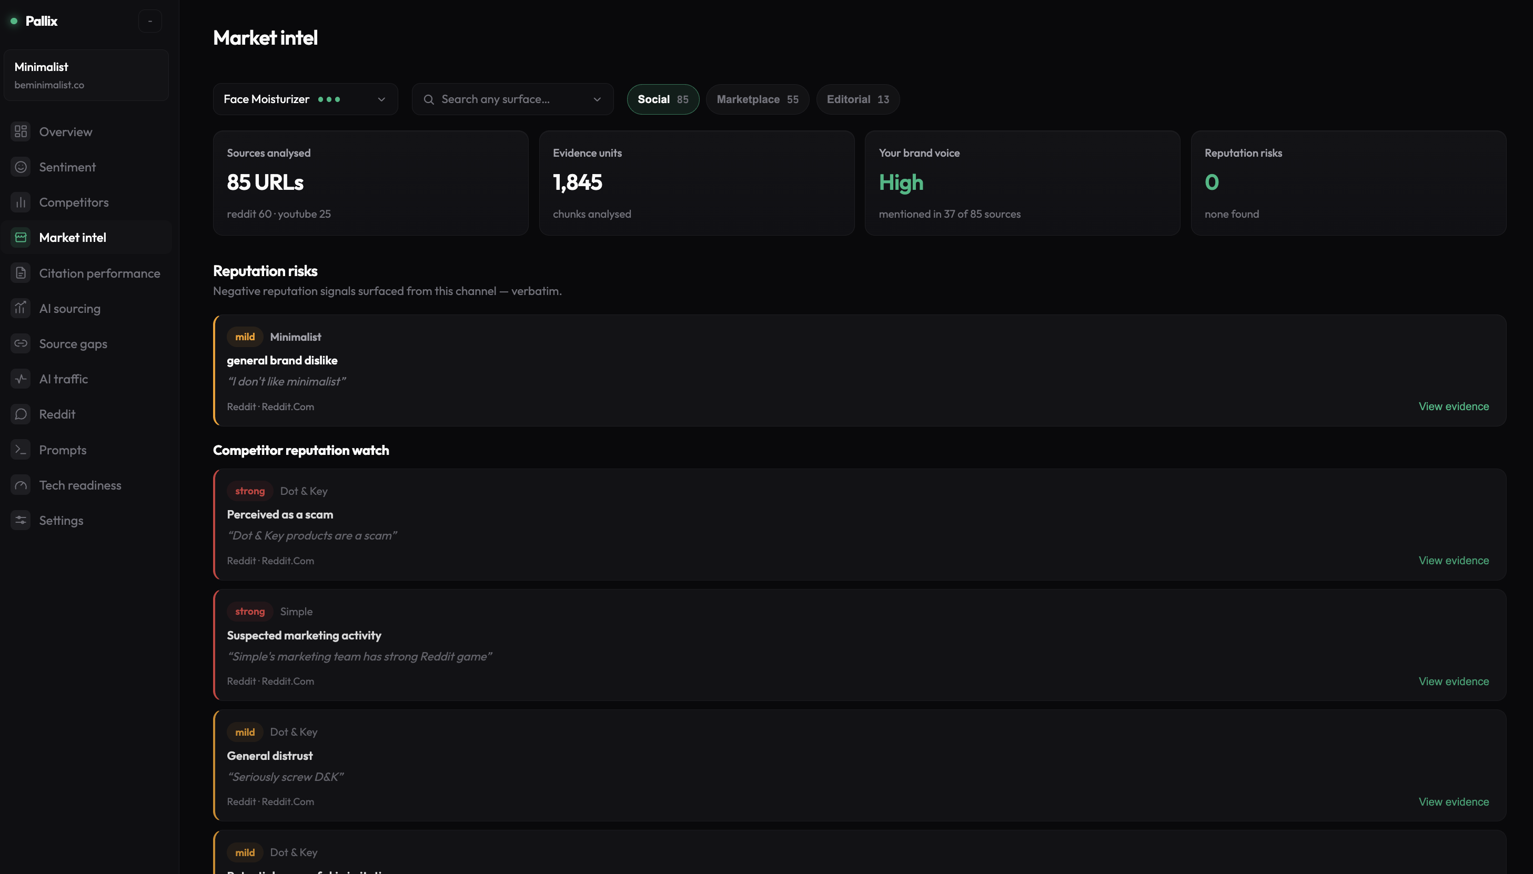Viewport: 1533px width, 874px height.
Task: Open Settings in the sidebar
Action: click(86, 520)
